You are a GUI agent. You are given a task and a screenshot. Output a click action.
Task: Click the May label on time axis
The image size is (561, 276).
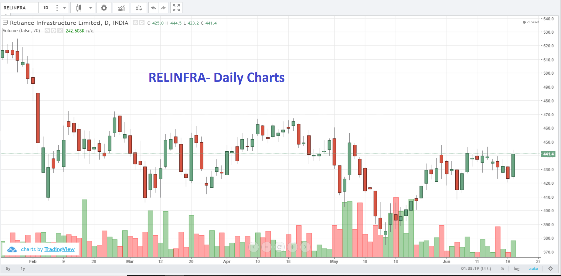tap(334, 261)
